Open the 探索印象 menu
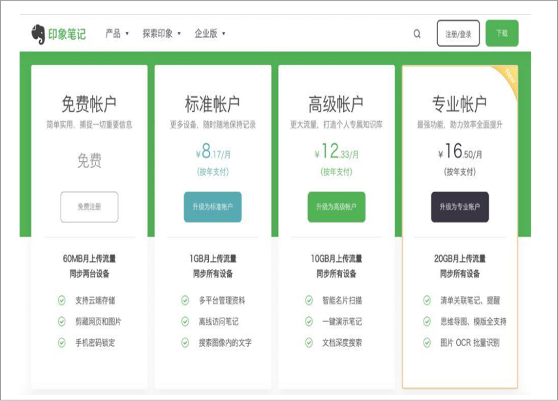The width and height of the screenshot is (558, 401). pos(158,34)
